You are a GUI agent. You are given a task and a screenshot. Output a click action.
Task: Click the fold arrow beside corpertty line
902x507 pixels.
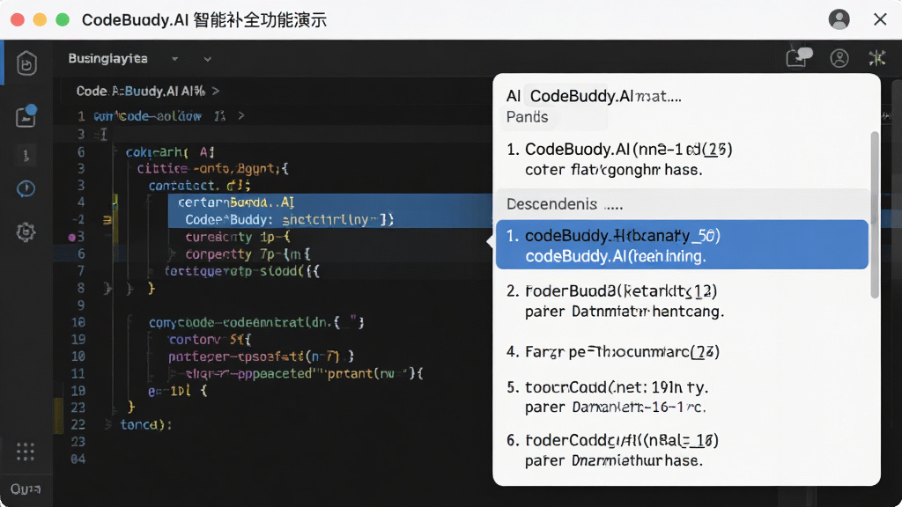point(172,254)
